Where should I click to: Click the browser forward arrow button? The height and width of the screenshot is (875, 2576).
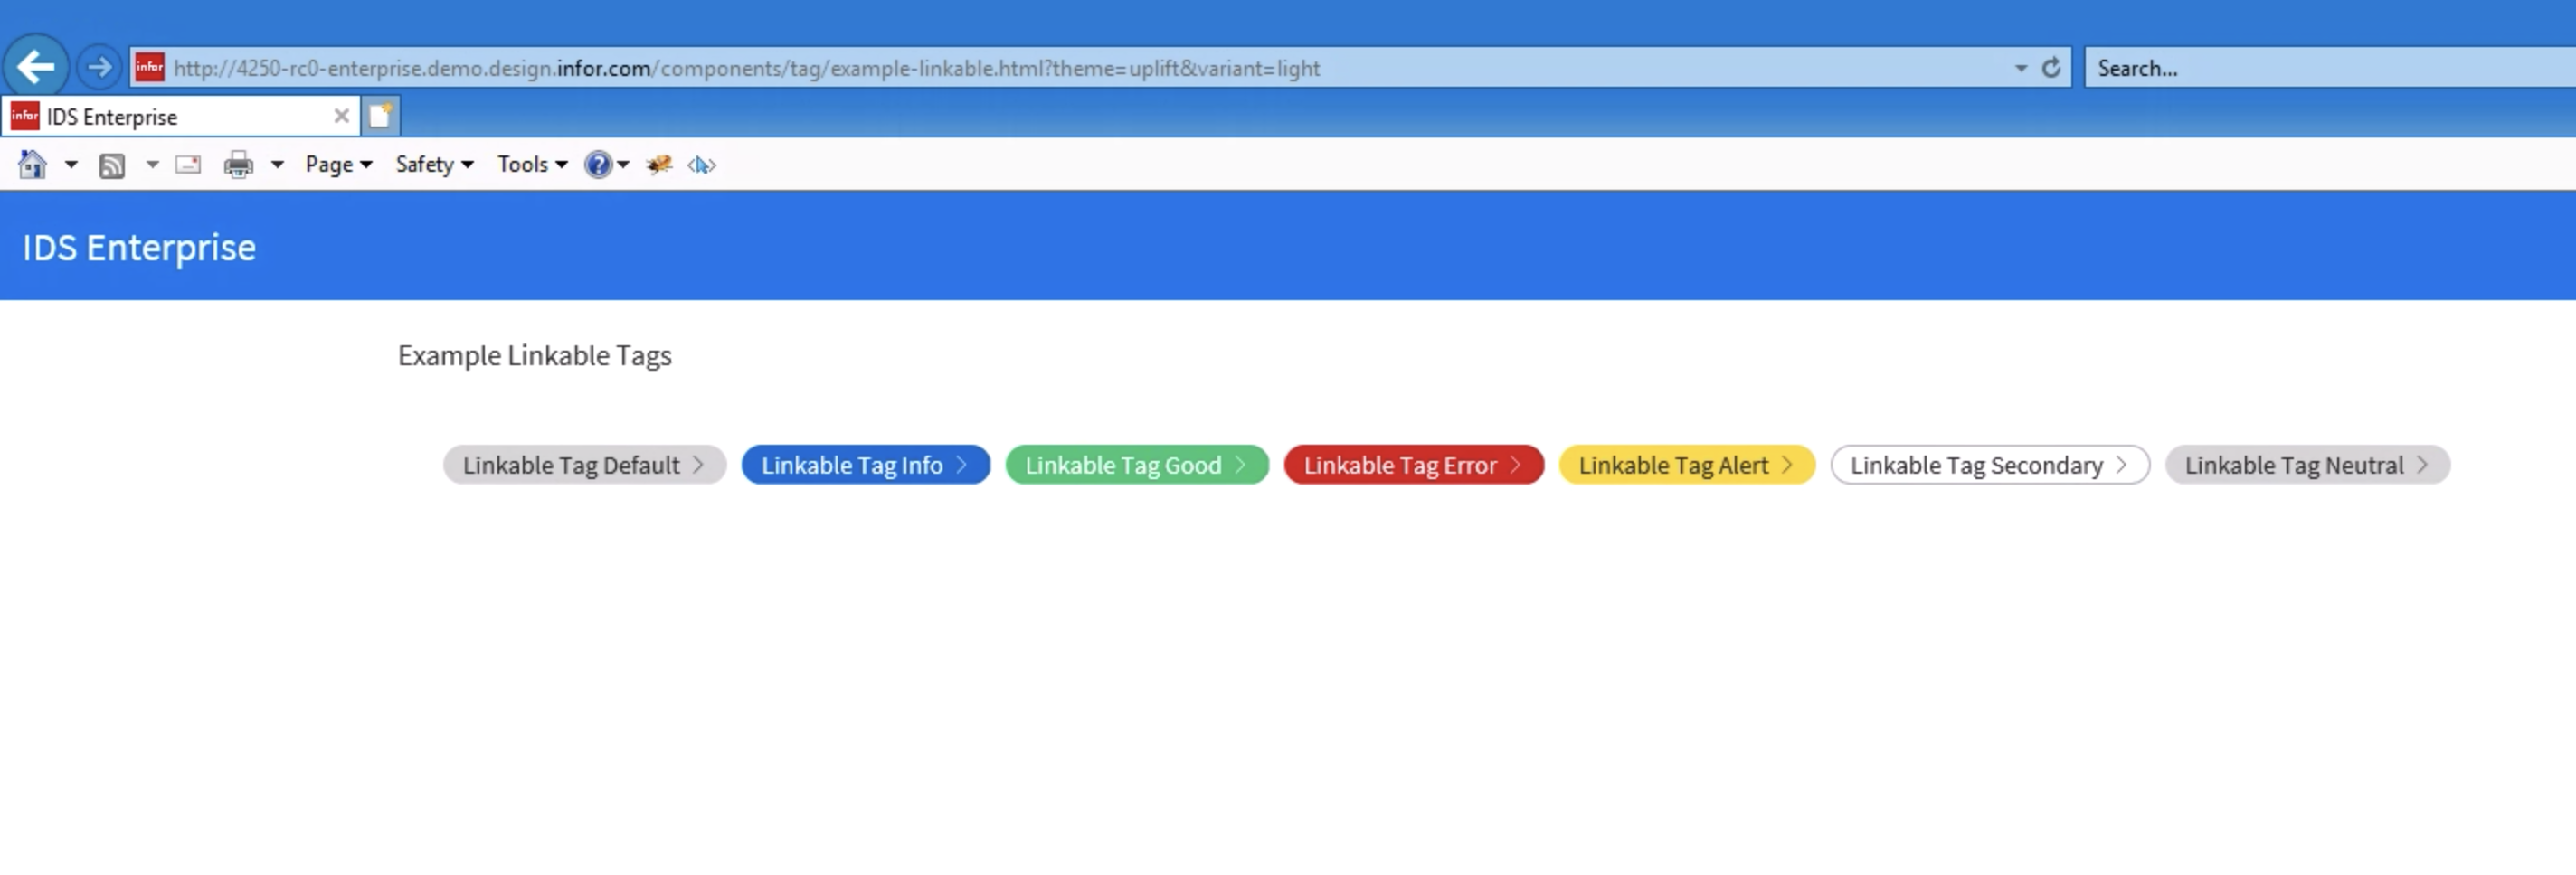[99, 68]
